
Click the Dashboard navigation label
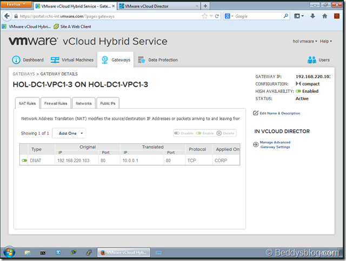33,60
